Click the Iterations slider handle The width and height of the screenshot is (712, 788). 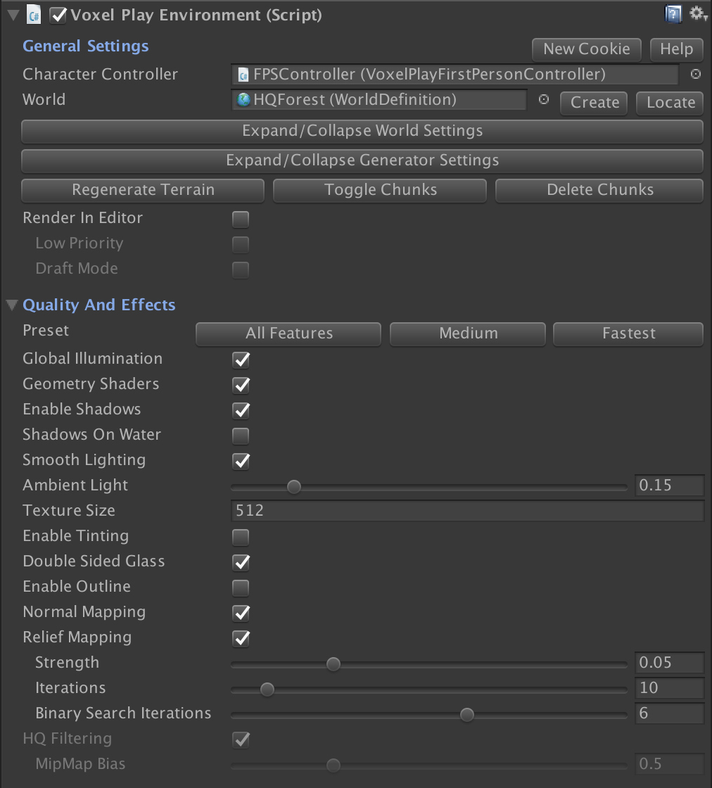(267, 689)
